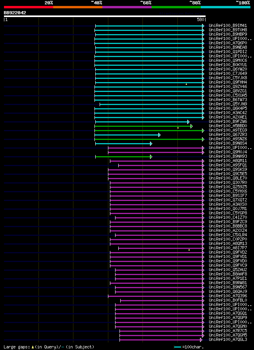254x350 pixels.
Task: Select hit label UniRef100_A7R7C5
Action: click(228, 331)
